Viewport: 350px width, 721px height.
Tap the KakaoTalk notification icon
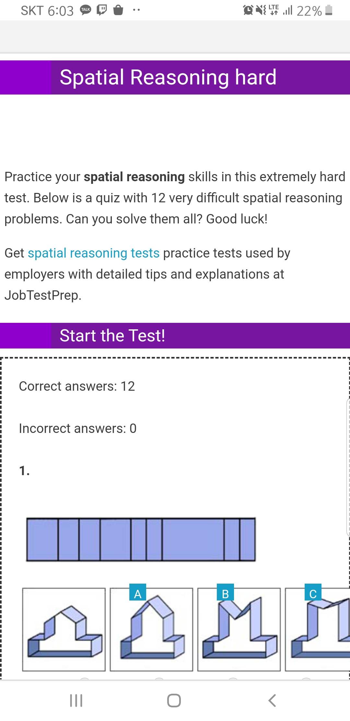86,10
